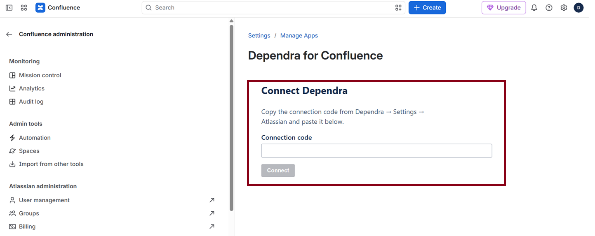595x236 pixels.
Task: Click the Connection code label
Action: [287, 138]
